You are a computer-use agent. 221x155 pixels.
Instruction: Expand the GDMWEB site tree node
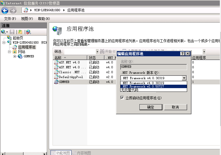[15, 56]
